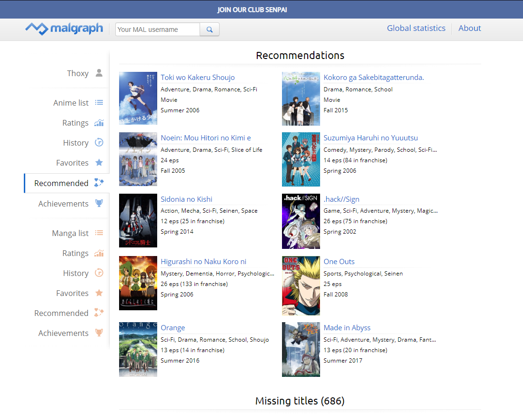Click the anime list icon in sidebar
The image size is (523, 414).
[99, 103]
